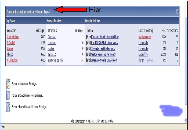Click the no new posts forum icon
The height and width of the screenshot is (130, 188).
click(8, 95)
